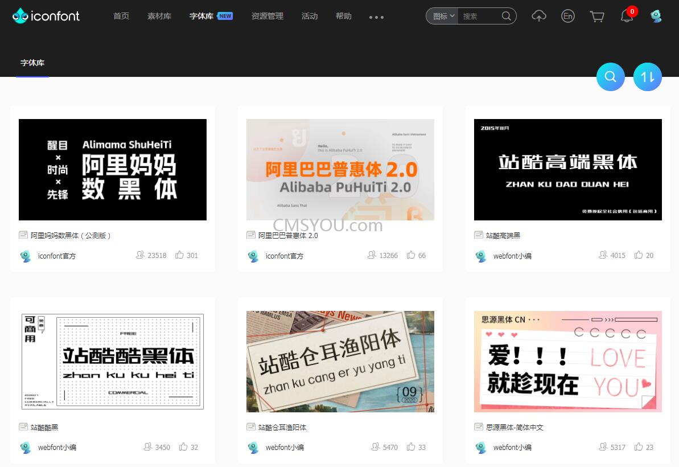The height and width of the screenshot is (467, 679).
Task: Open Alimama ShuHeiTi preview thumbnail
Action: 113,169
